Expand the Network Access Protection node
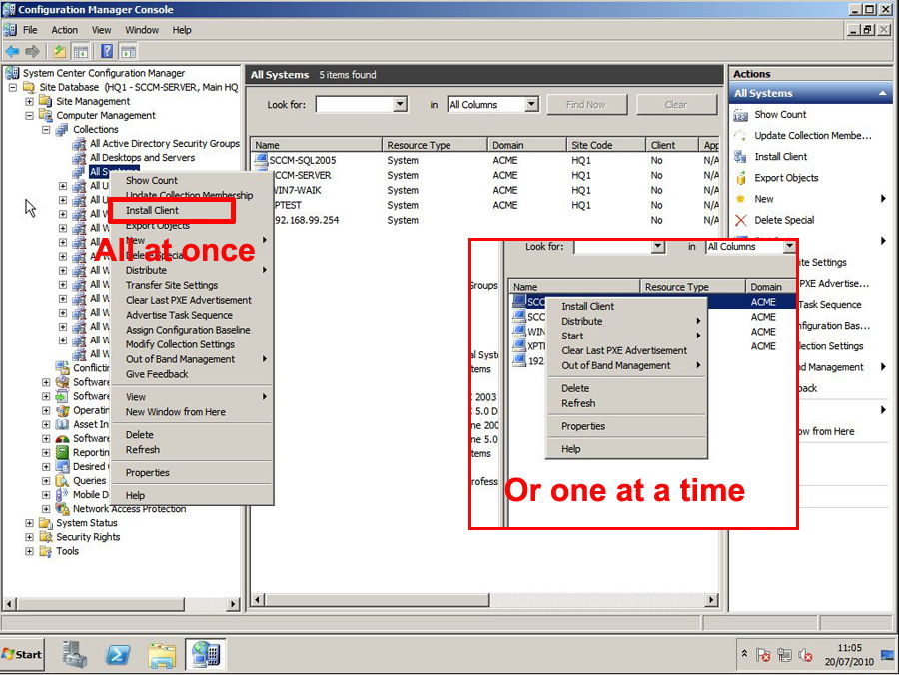 [46, 509]
